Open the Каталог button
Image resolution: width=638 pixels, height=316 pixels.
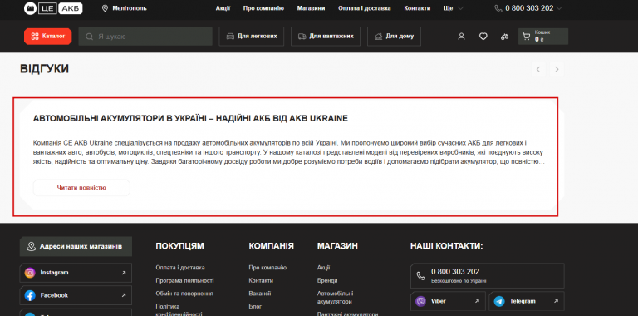[48, 37]
